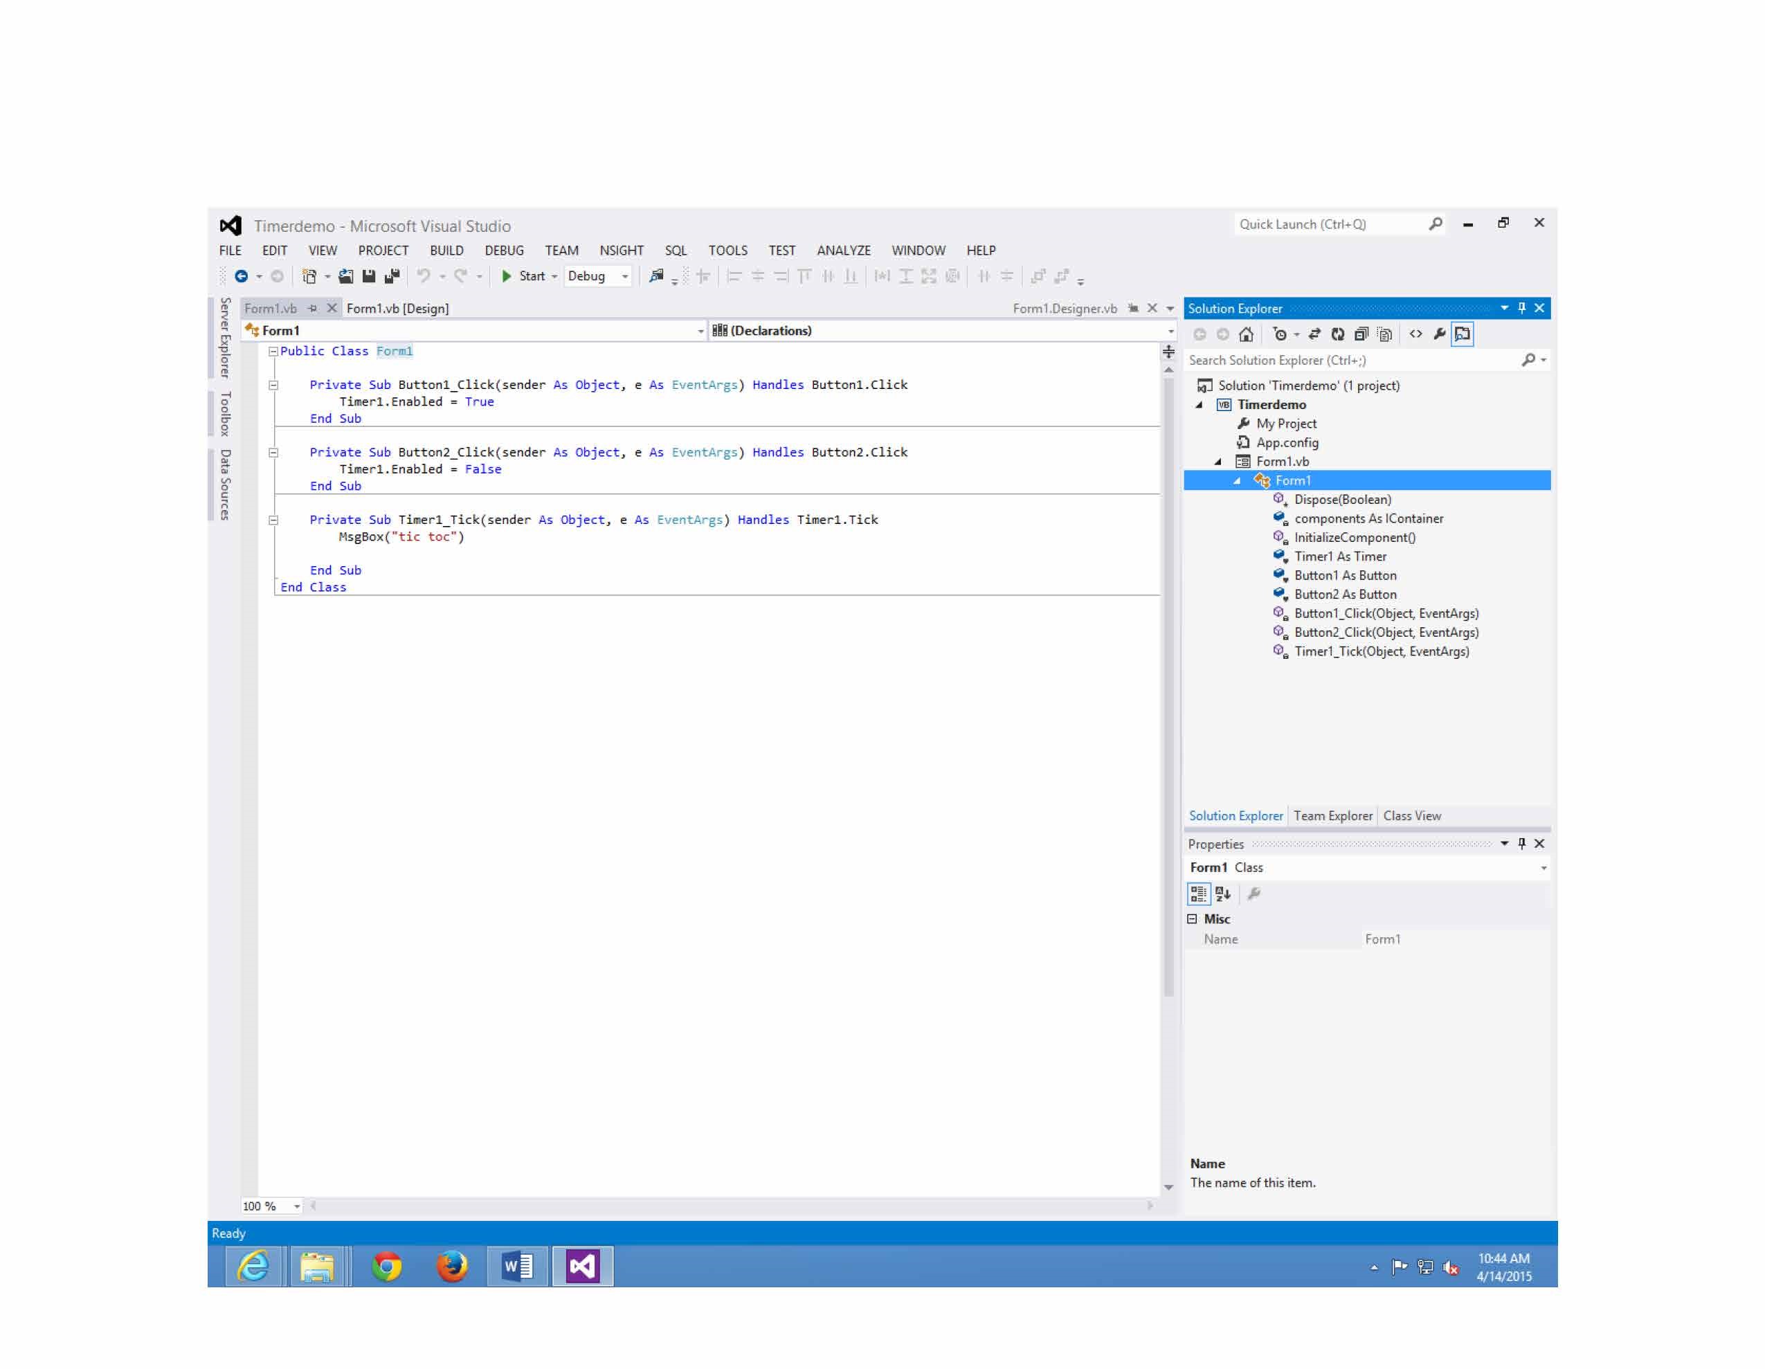Click Collapse All in Solution Explorer toolbar
The height and width of the screenshot is (1369, 1765).
point(1361,334)
